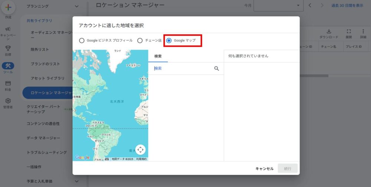The width and height of the screenshot is (371, 187).
Task: Expand the 予算と入札単価 section
Action: coord(76,181)
